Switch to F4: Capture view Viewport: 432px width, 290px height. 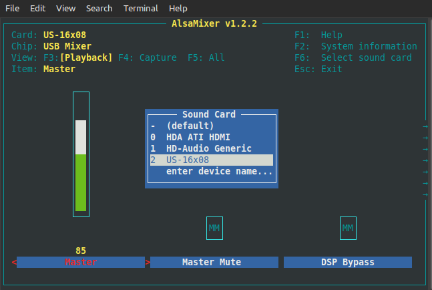click(x=148, y=57)
